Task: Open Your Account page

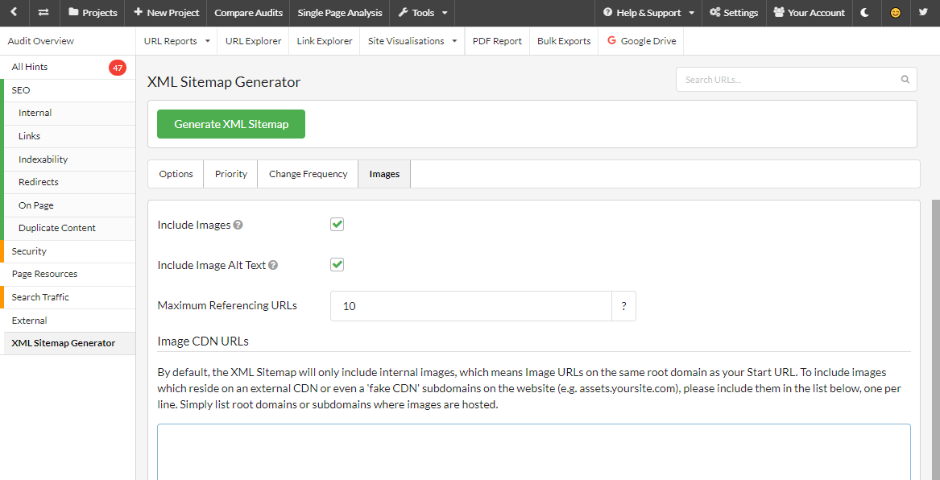Action: point(810,13)
